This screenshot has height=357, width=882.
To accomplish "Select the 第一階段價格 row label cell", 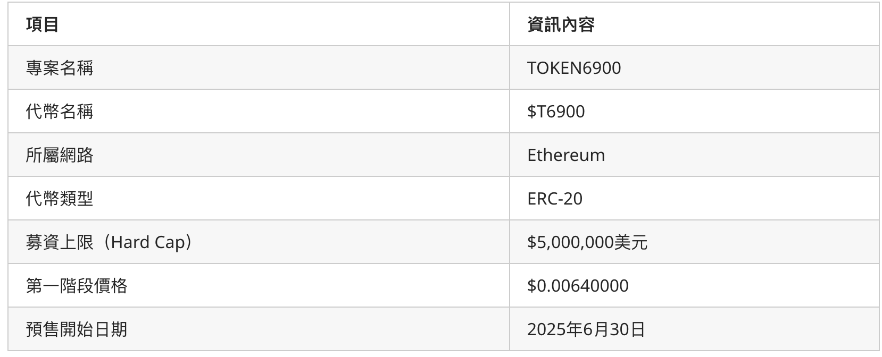I will (77, 286).
